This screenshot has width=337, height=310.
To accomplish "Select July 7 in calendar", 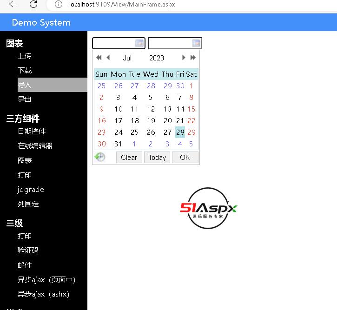I will coord(180,97).
